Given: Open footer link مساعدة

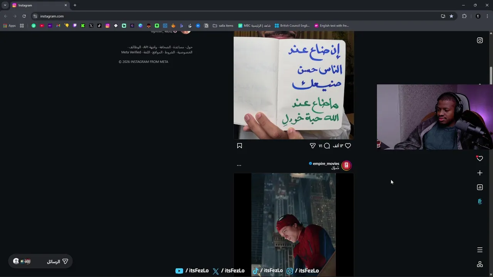Looking at the screenshot, I should (x=179, y=47).
